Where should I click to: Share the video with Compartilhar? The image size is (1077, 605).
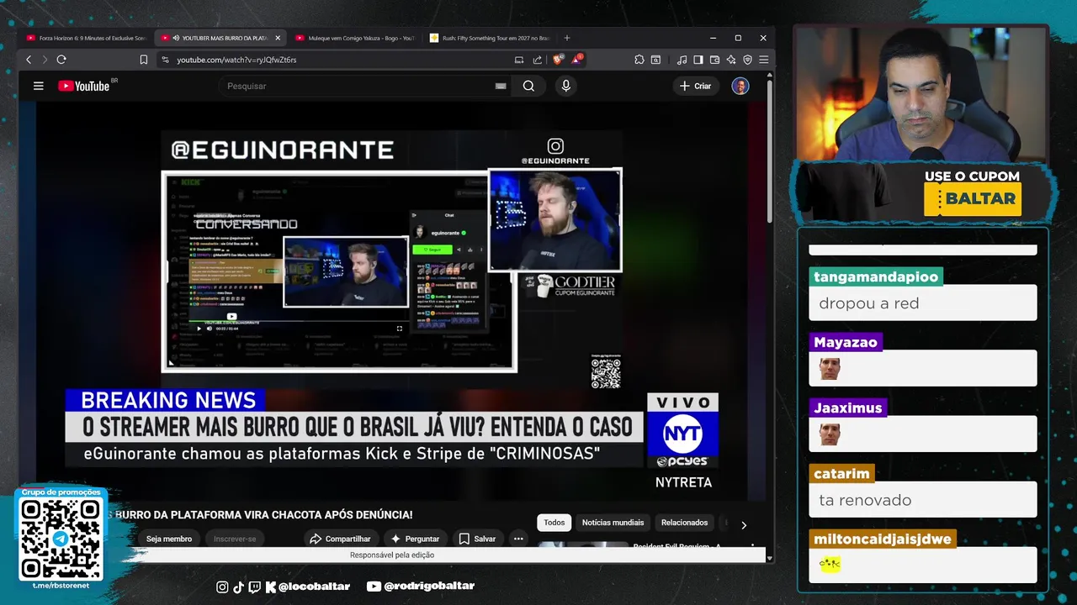click(340, 539)
